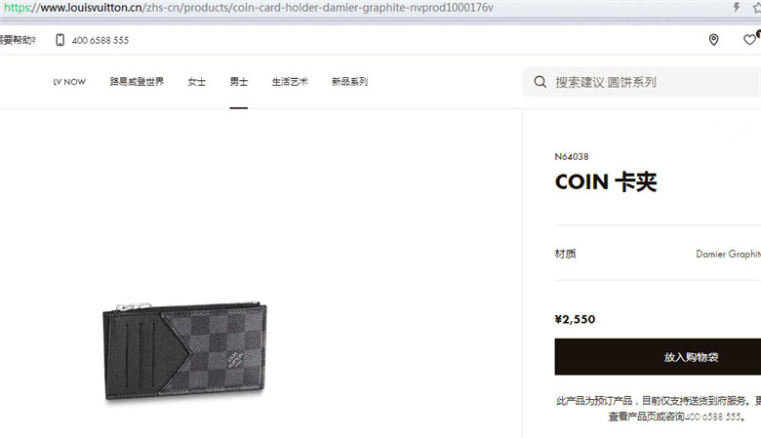The height and width of the screenshot is (438, 761).
Task: Open the 路易威登世界 menu
Action: 137,82
